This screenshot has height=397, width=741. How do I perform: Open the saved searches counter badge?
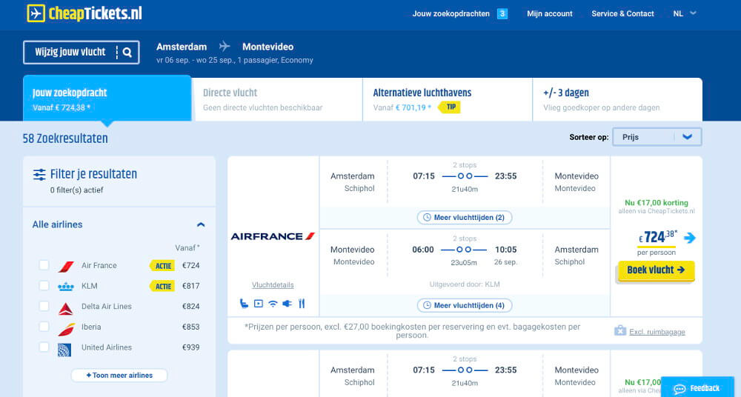click(502, 14)
